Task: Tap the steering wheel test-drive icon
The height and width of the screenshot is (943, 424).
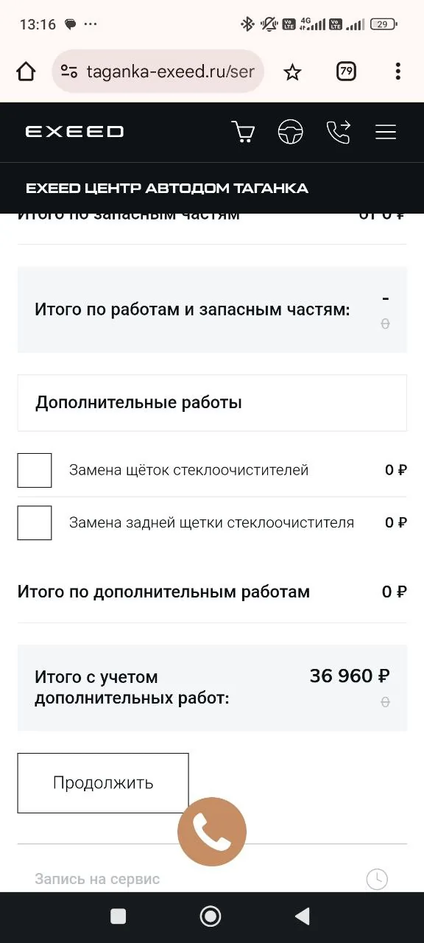Action: 291,132
